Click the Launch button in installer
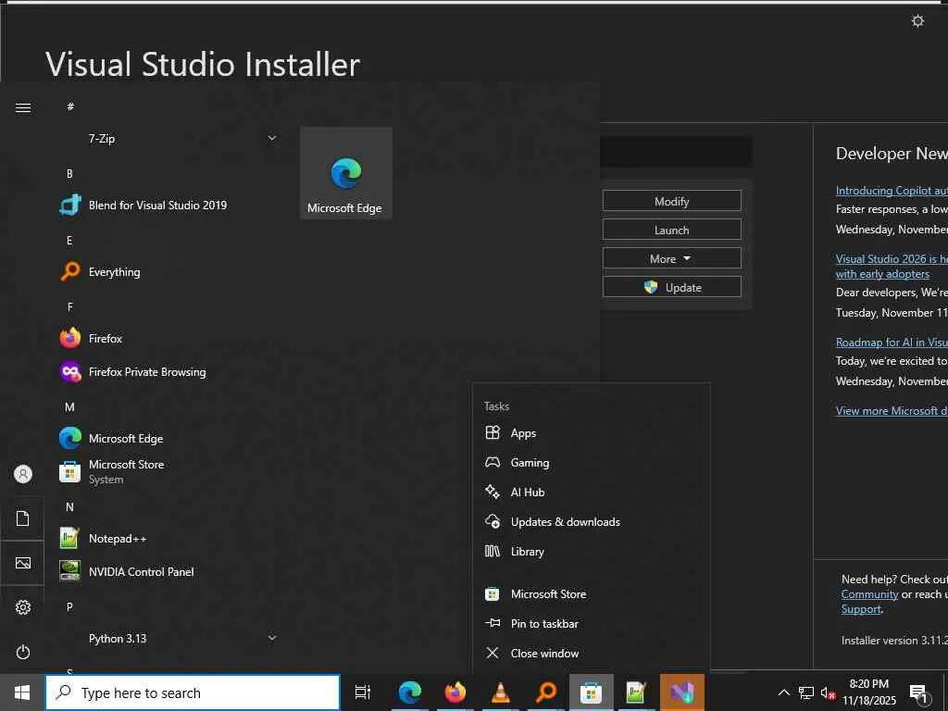Viewport: 948px width, 711px height. (672, 230)
